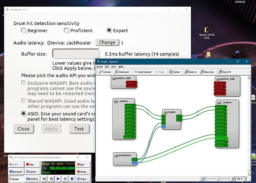Click Graph canvas vertical scrollbar down arrow
This screenshot has width=256, height=183.
tap(249, 174)
